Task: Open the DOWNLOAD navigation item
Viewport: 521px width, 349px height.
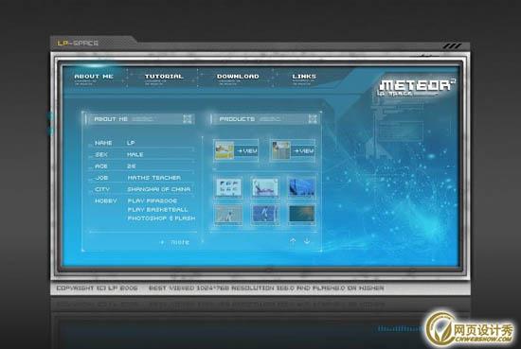Action: tap(238, 77)
